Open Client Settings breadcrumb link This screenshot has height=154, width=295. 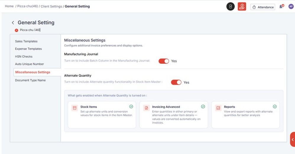click(51, 6)
